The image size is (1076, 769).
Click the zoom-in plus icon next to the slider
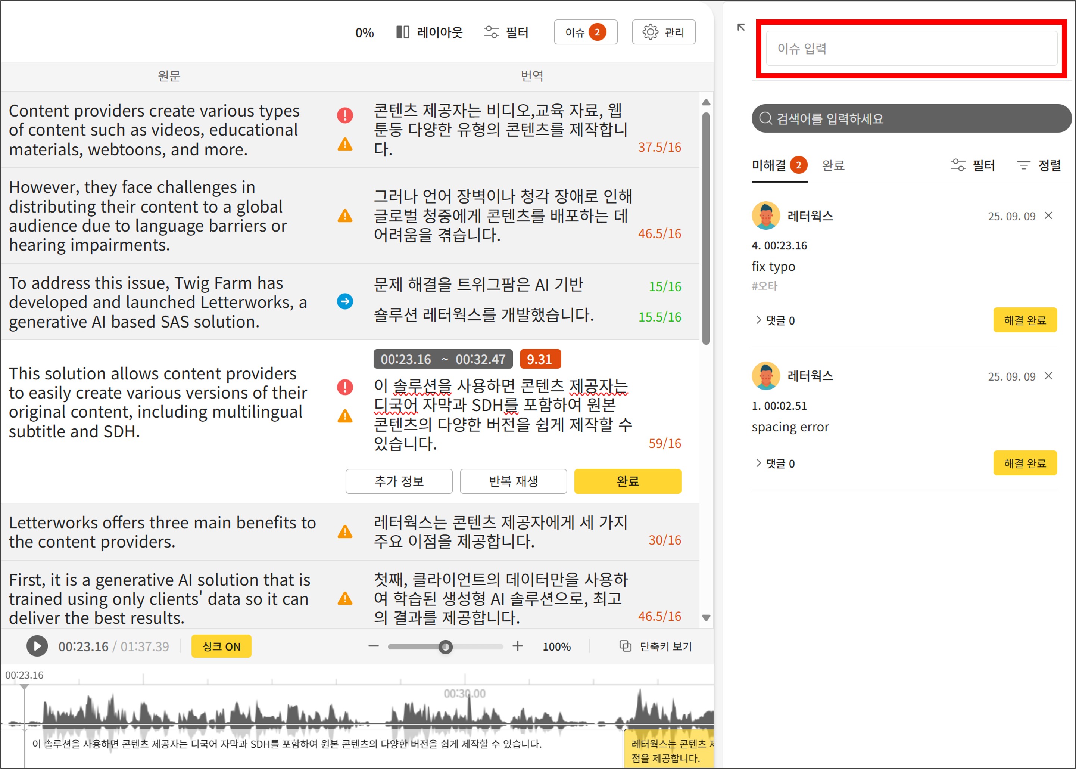(x=518, y=646)
